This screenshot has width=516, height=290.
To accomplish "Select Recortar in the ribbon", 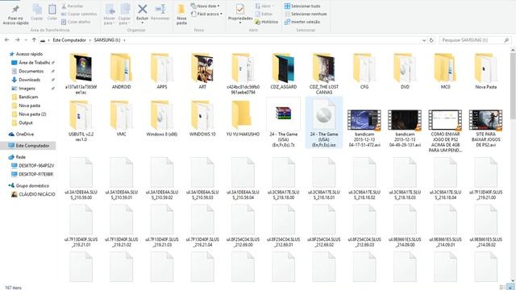I will (72, 6).
